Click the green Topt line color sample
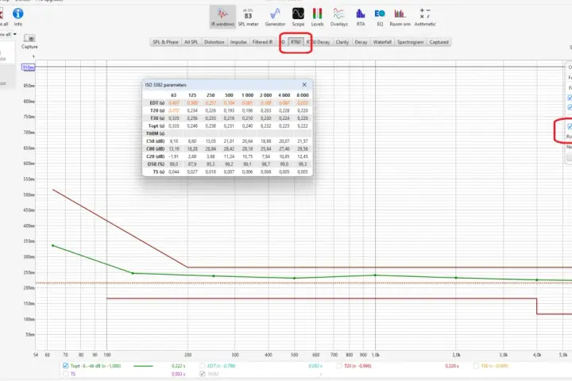 coord(143,366)
